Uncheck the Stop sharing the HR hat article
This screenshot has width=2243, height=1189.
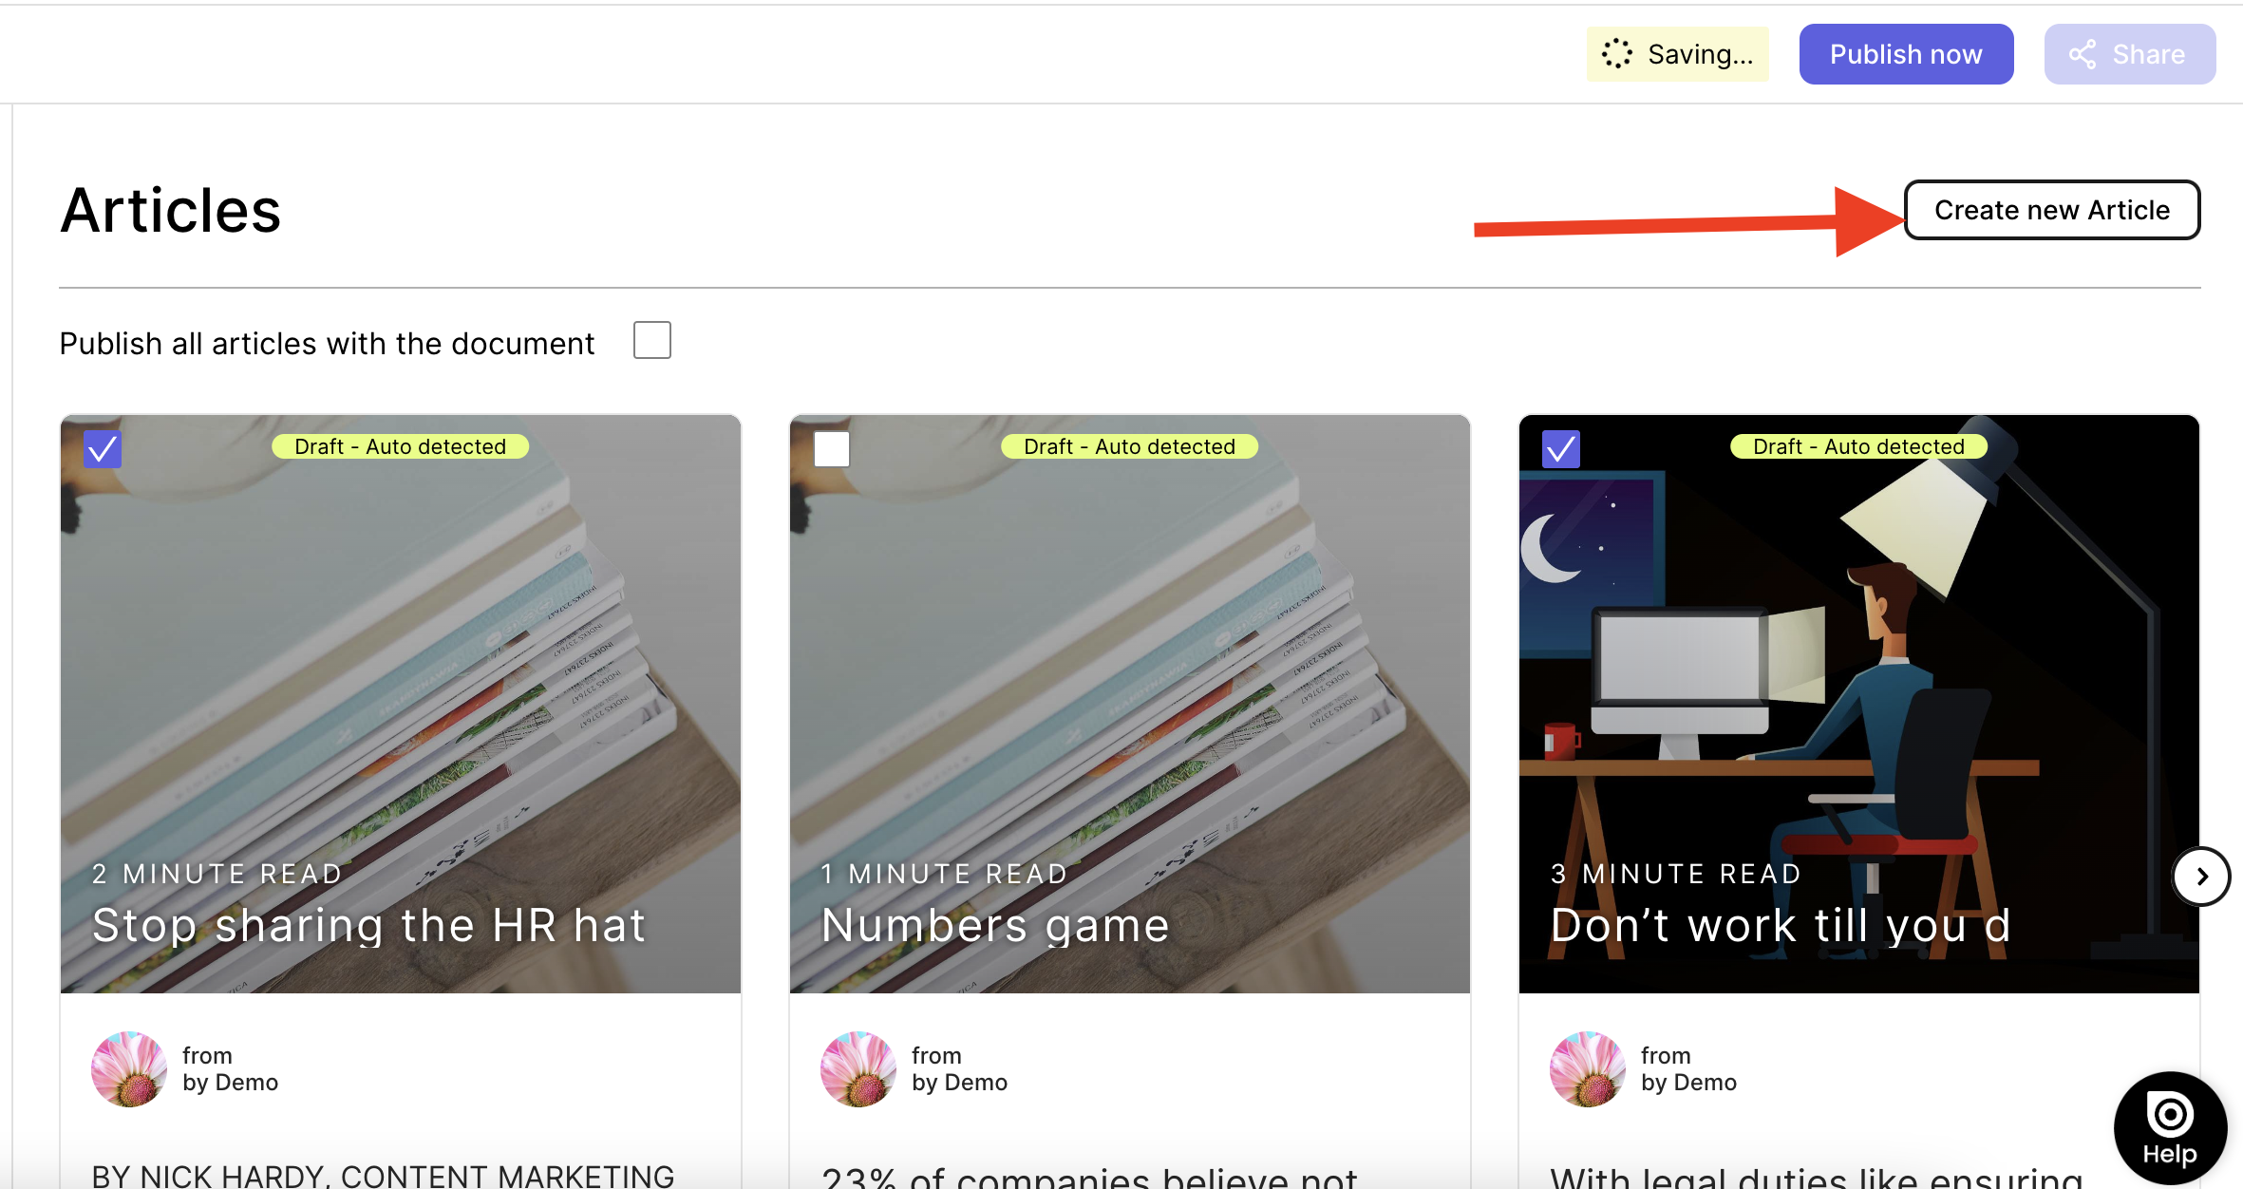coord(103,448)
